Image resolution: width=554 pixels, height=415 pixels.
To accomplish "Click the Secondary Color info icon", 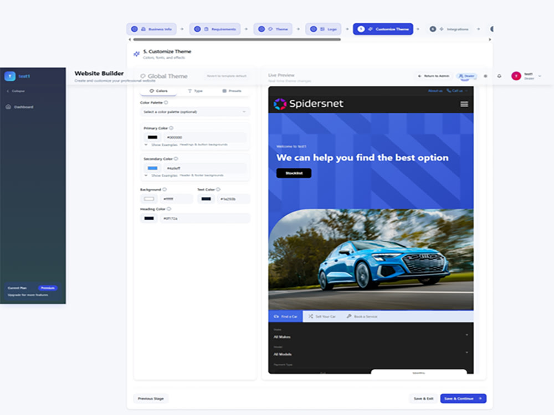I will click(x=176, y=159).
